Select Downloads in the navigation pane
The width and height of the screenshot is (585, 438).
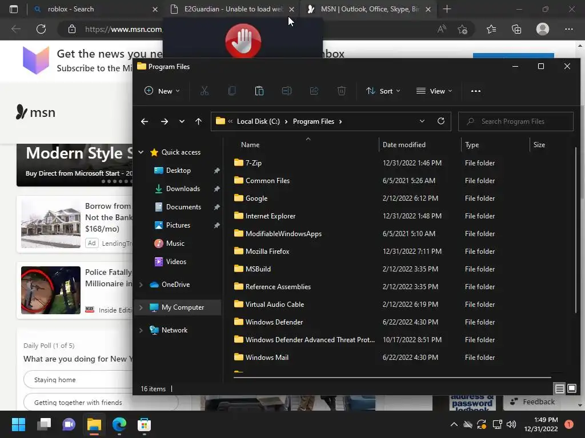[183, 188]
